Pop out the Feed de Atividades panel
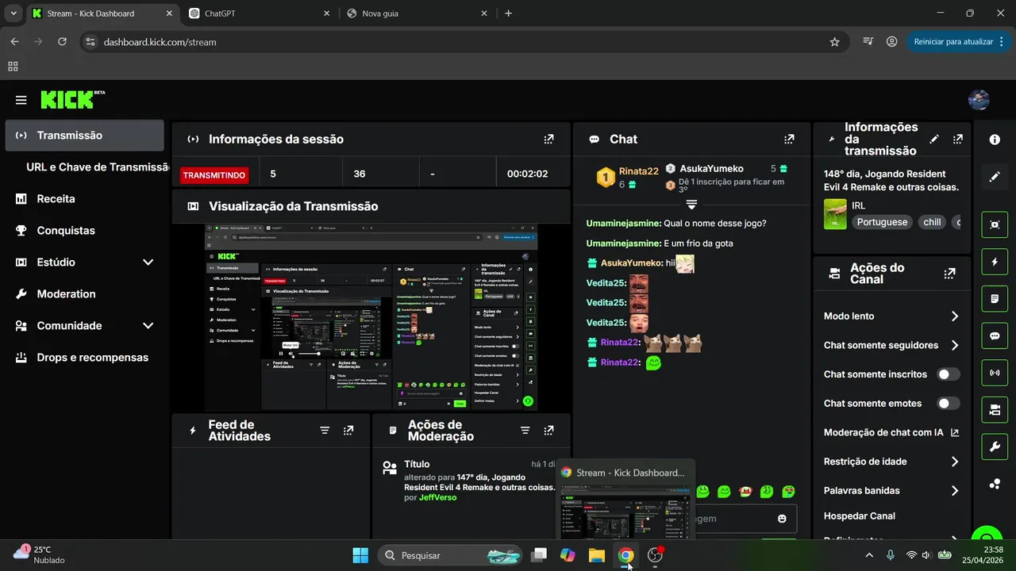The image size is (1016, 571). 348,430
